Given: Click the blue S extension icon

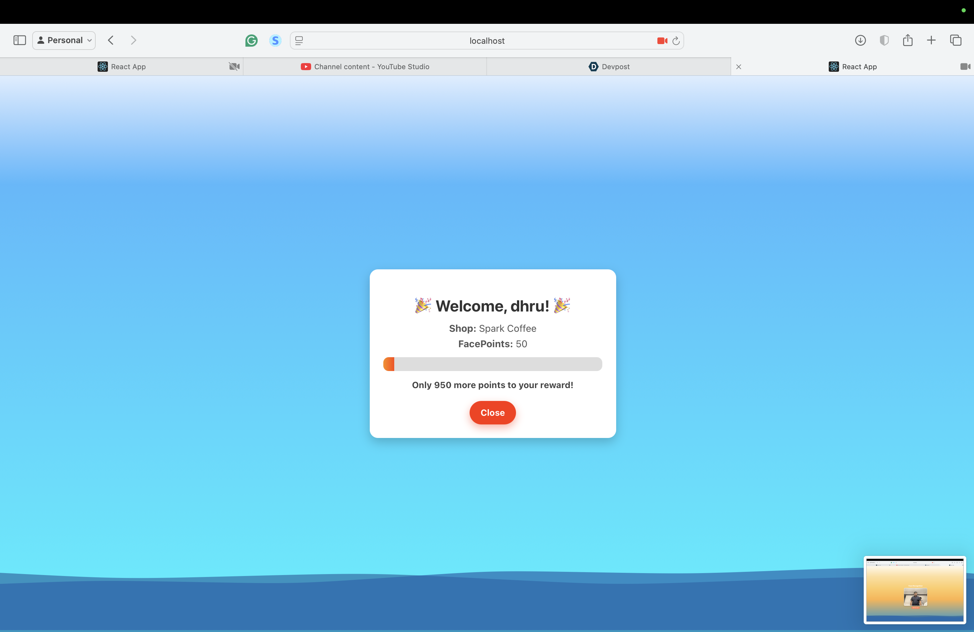Looking at the screenshot, I should click(x=275, y=41).
